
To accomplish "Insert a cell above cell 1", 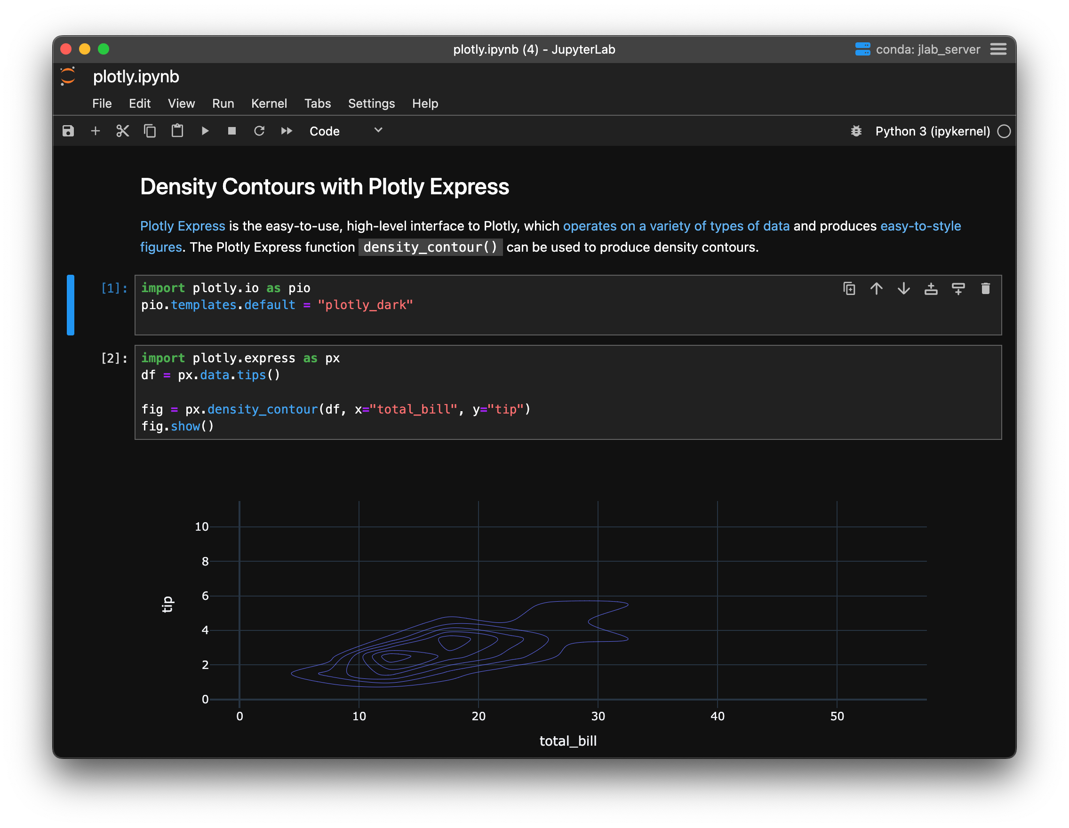I will [931, 289].
